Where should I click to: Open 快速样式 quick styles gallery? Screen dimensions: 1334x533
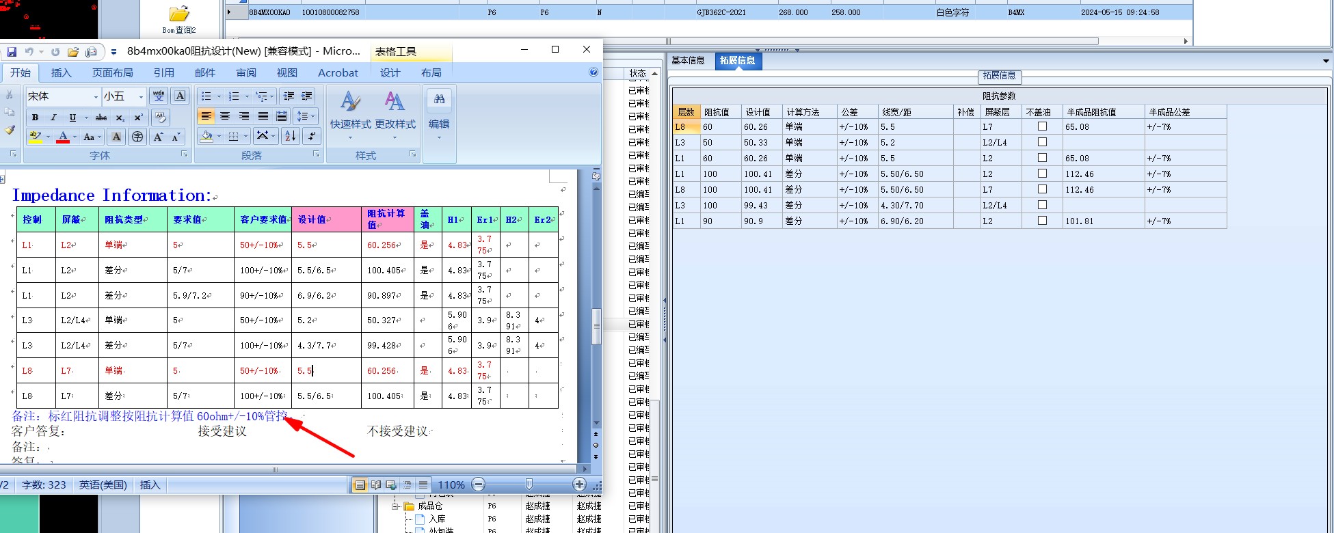click(351, 114)
